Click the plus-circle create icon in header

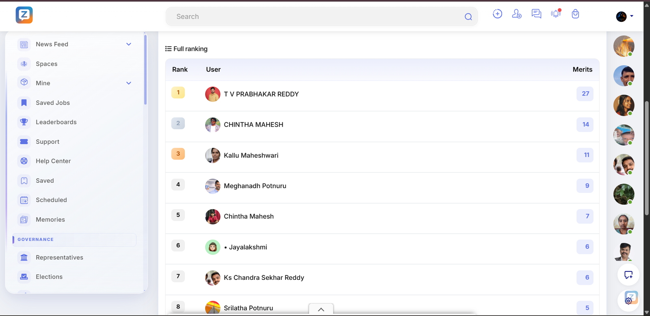tap(497, 14)
